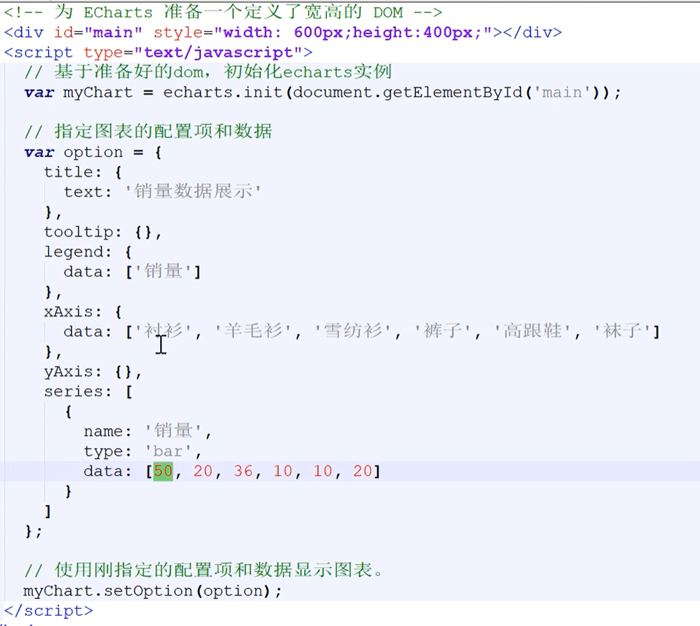Click the legend property key
The width and height of the screenshot is (700, 626).
coord(73,252)
